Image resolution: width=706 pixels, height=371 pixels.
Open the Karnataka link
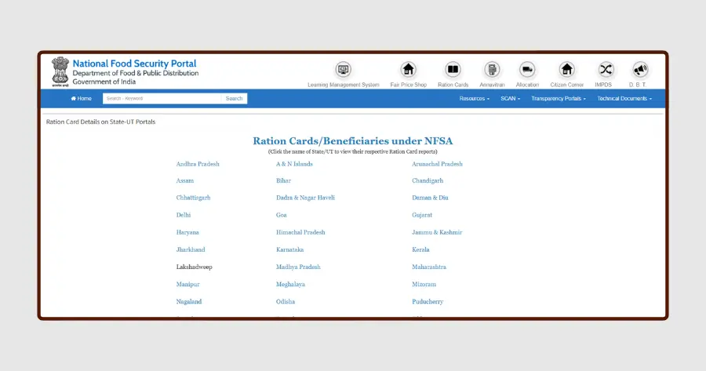(289, 249)
